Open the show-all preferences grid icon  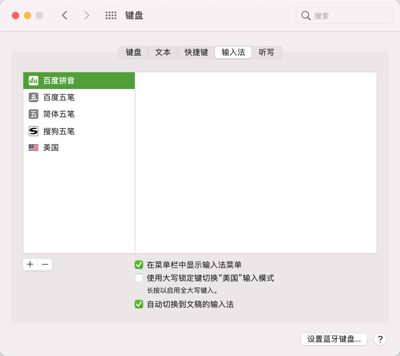[x=111, y=16]
